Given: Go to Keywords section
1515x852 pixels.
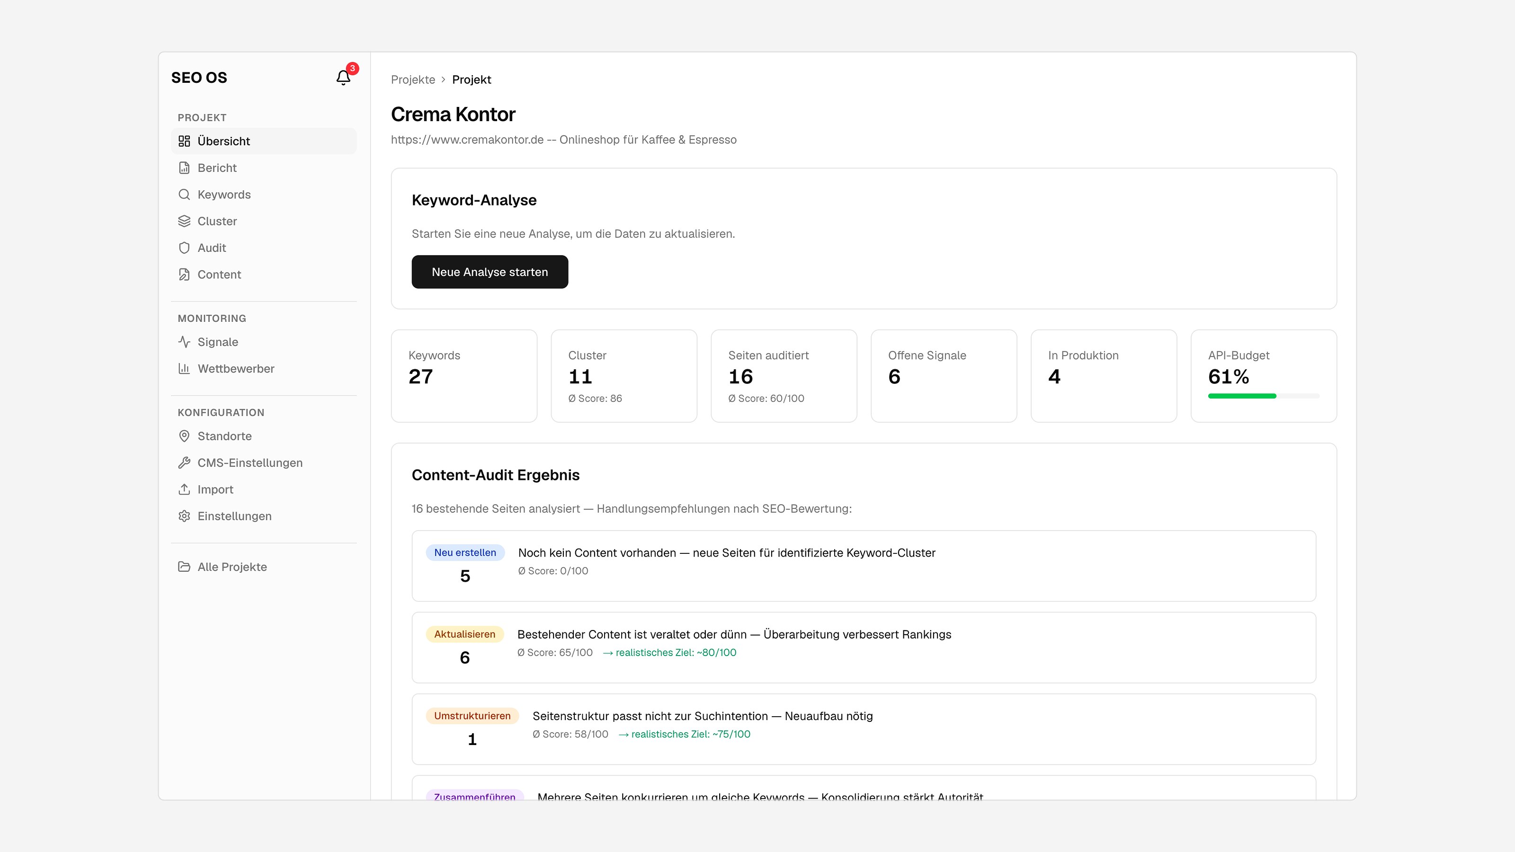Looking at the screenshot, I should [x=264, y=195].
